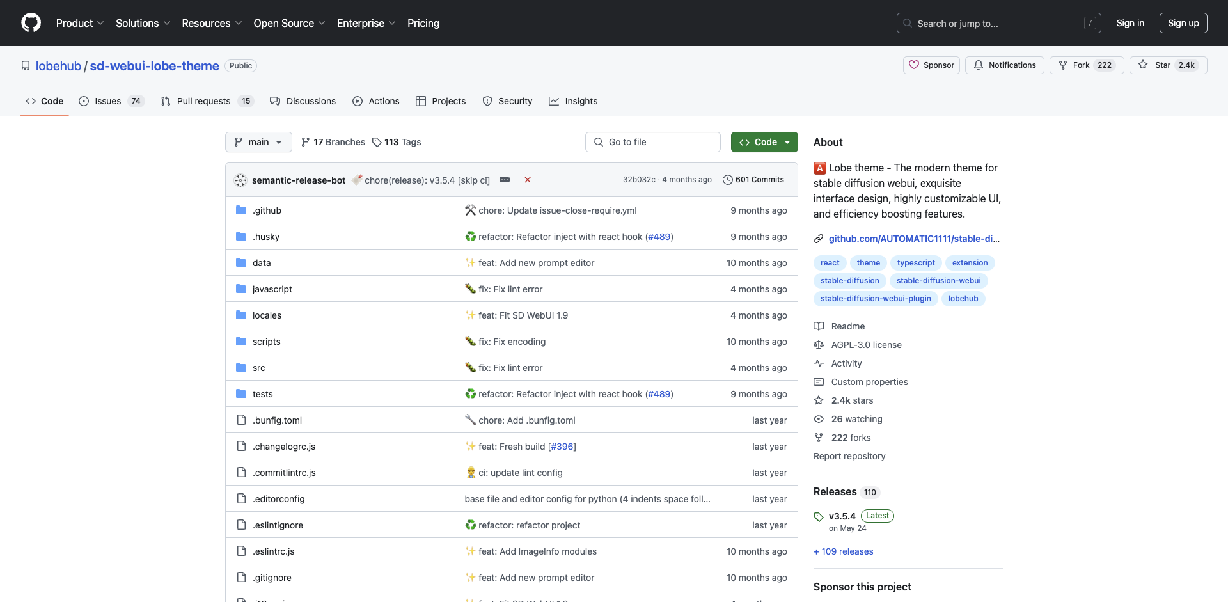
Task: Go to the Security tab
Action: pos(507,101)
